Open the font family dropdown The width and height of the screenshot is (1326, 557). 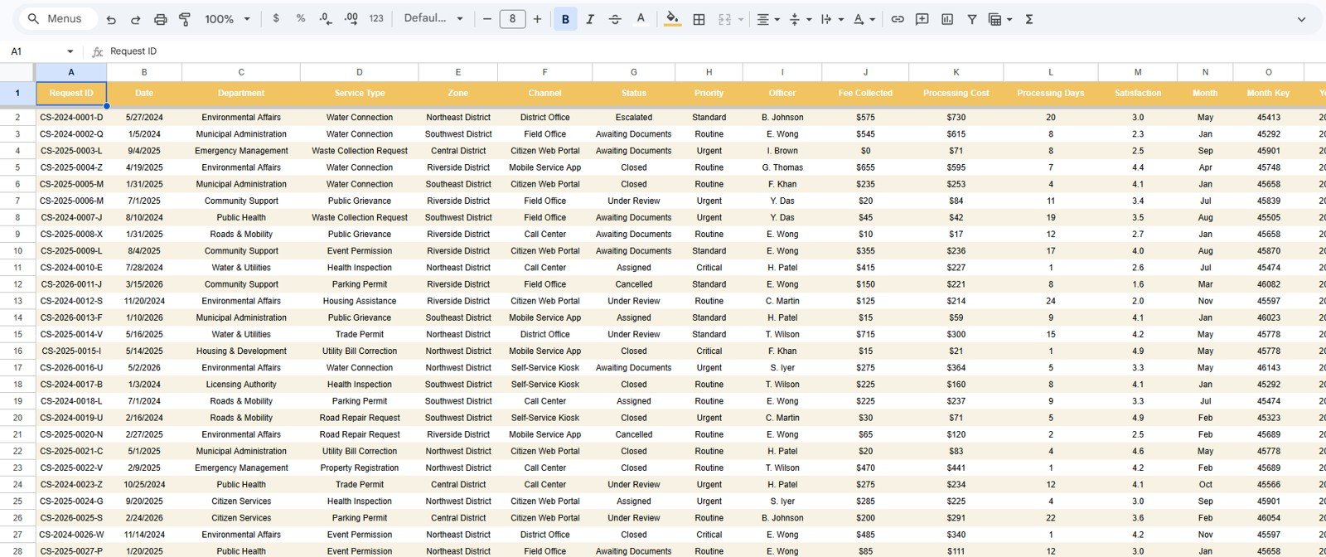tap(433, 18)
